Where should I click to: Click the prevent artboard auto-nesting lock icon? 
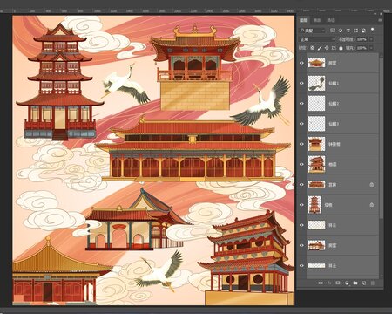tap(334, 48)
